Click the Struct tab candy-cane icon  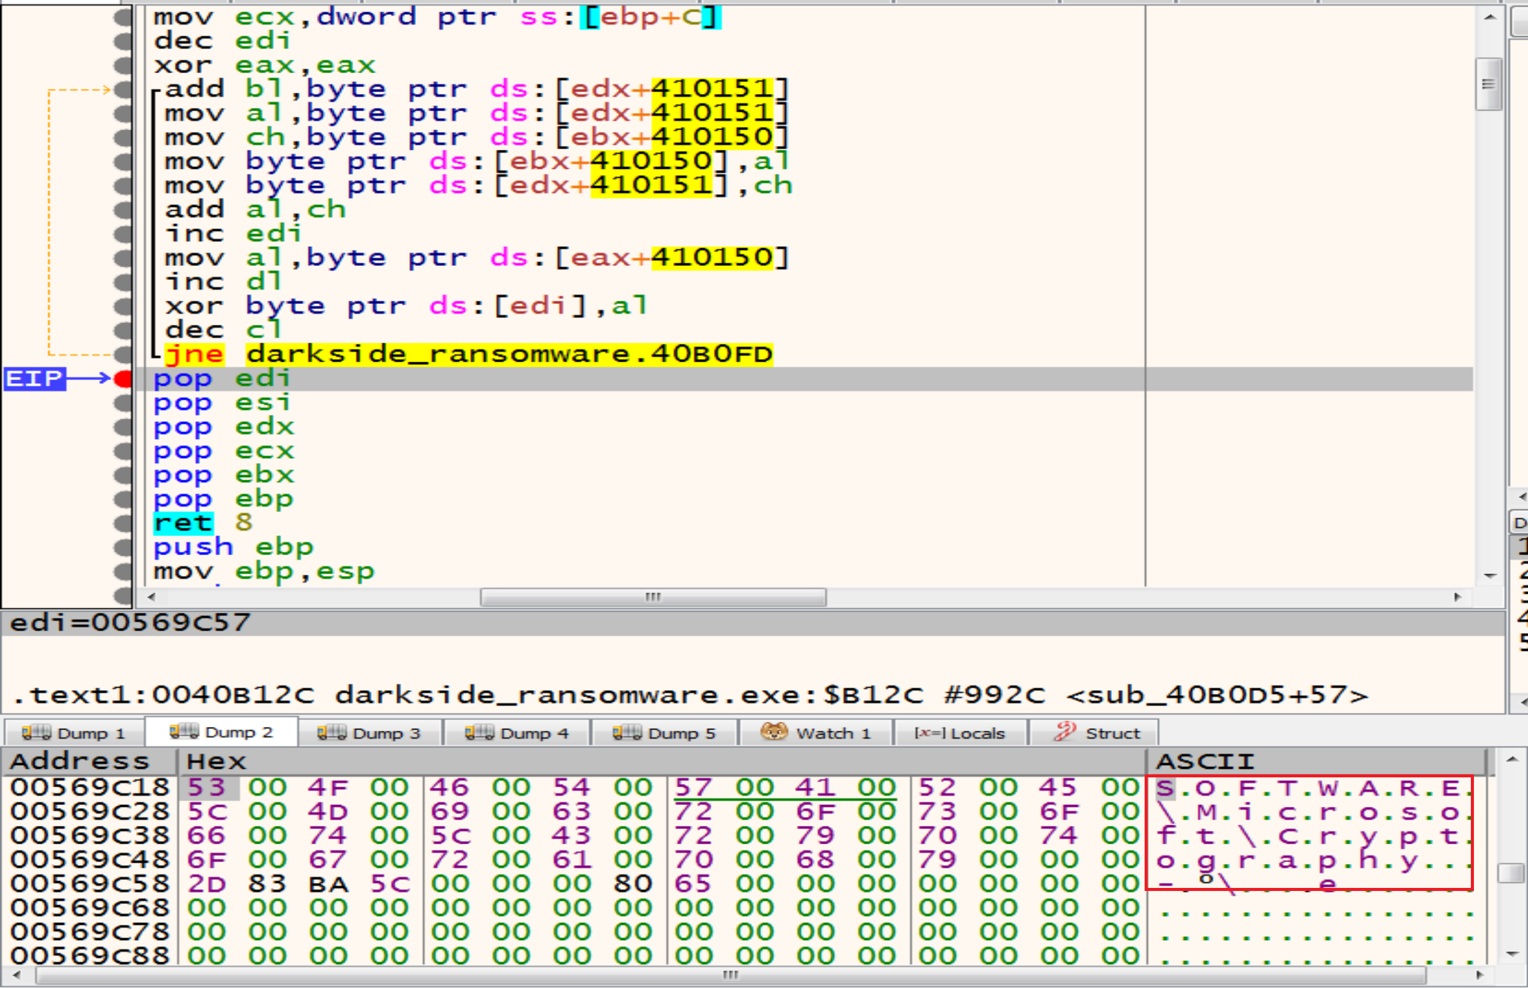(x=1065, y=732)
